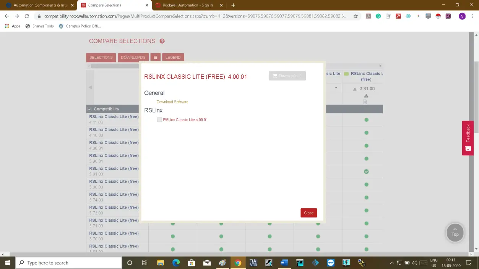Click download icon under version 3.81.00
The image size is (479, 269).
(366, 96)
